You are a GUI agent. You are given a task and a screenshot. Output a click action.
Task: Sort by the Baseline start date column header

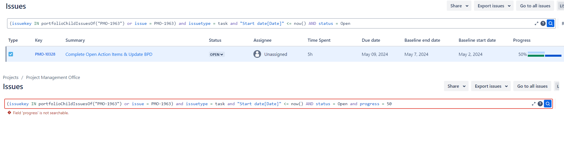[x=477, y=40]
